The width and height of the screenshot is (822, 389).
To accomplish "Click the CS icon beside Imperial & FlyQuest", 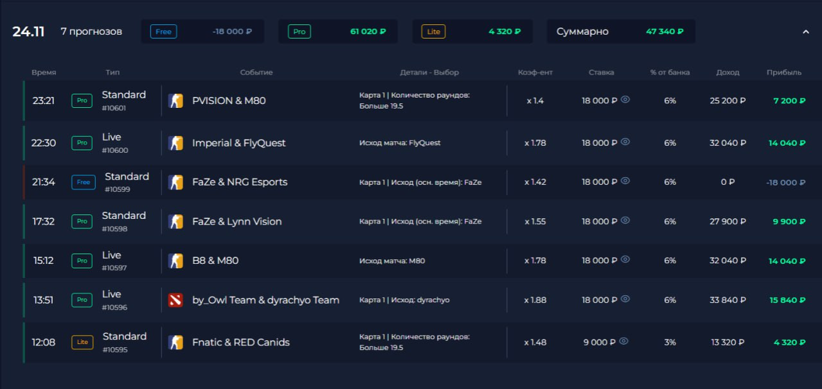I will coord(175,143).
